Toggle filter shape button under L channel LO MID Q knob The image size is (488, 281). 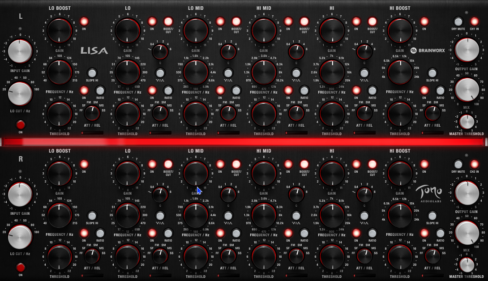tap(228, 73)
